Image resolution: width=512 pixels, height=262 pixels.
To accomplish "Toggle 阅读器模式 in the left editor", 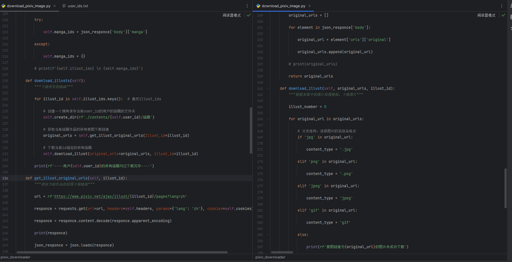I will (x=232, y=15).
